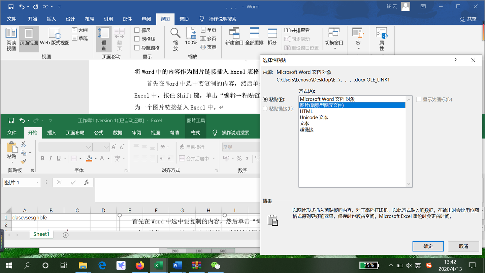
Task: Open the Excel font size dropdown
Action: click(x=106, y=147)
